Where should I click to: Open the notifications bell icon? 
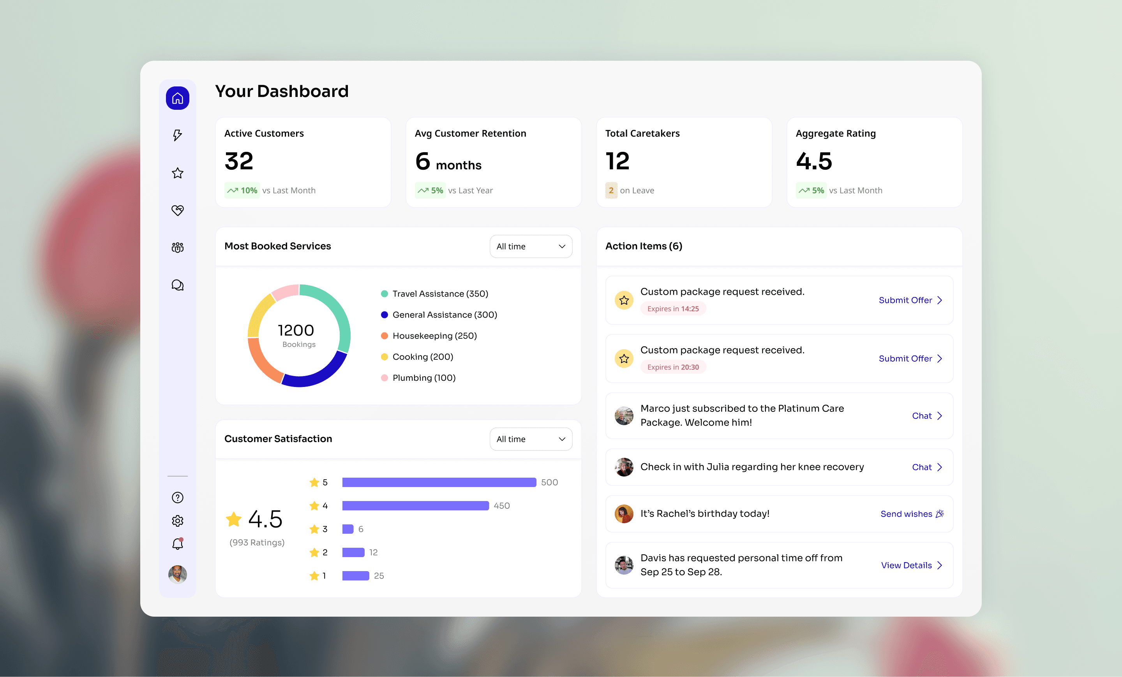pos(178,544)
